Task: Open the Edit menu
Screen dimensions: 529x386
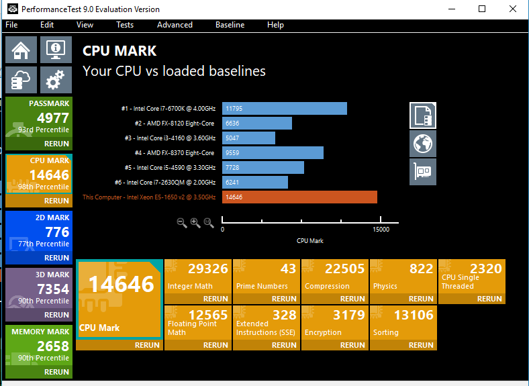Action: pos(47,25)
